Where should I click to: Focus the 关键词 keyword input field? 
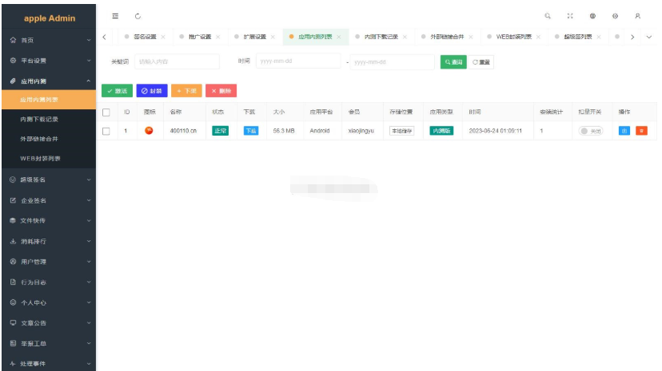[x=177, y=61]
